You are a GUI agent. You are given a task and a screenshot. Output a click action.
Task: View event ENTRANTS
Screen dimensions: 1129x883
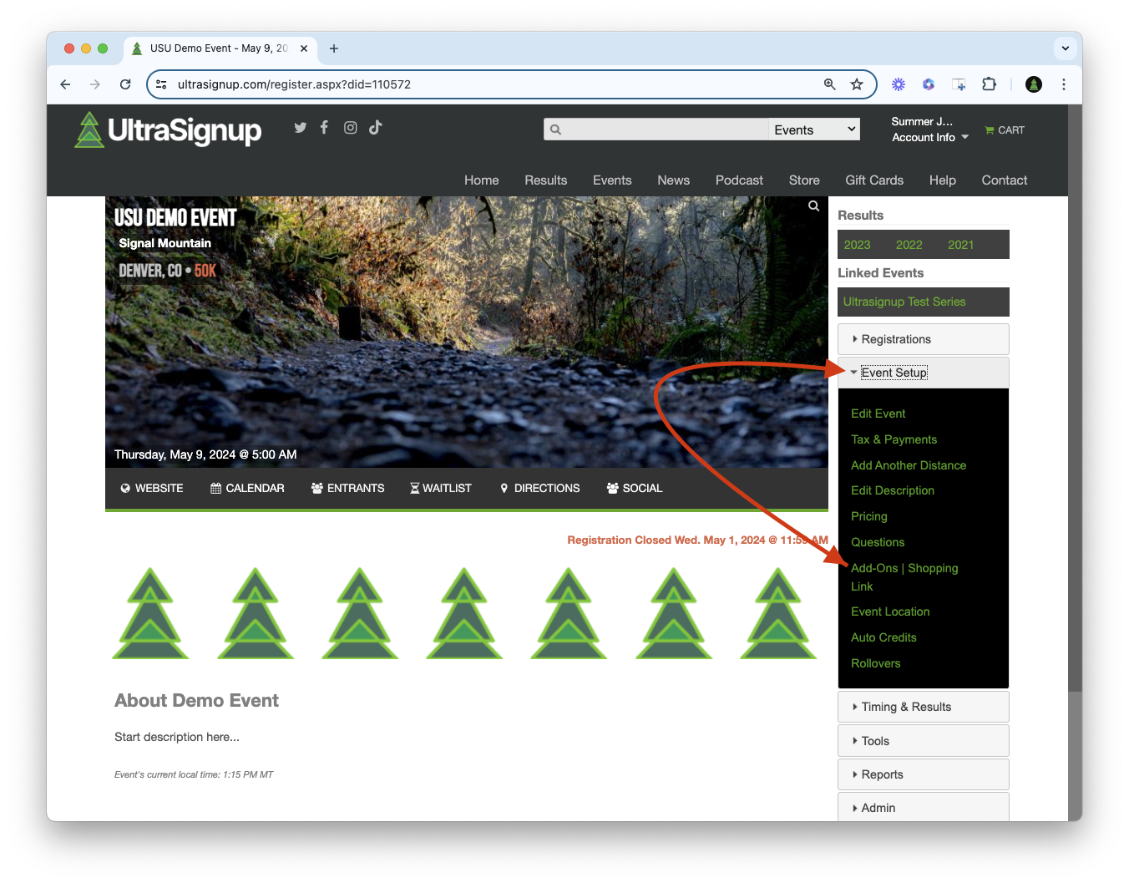point(348,488)
